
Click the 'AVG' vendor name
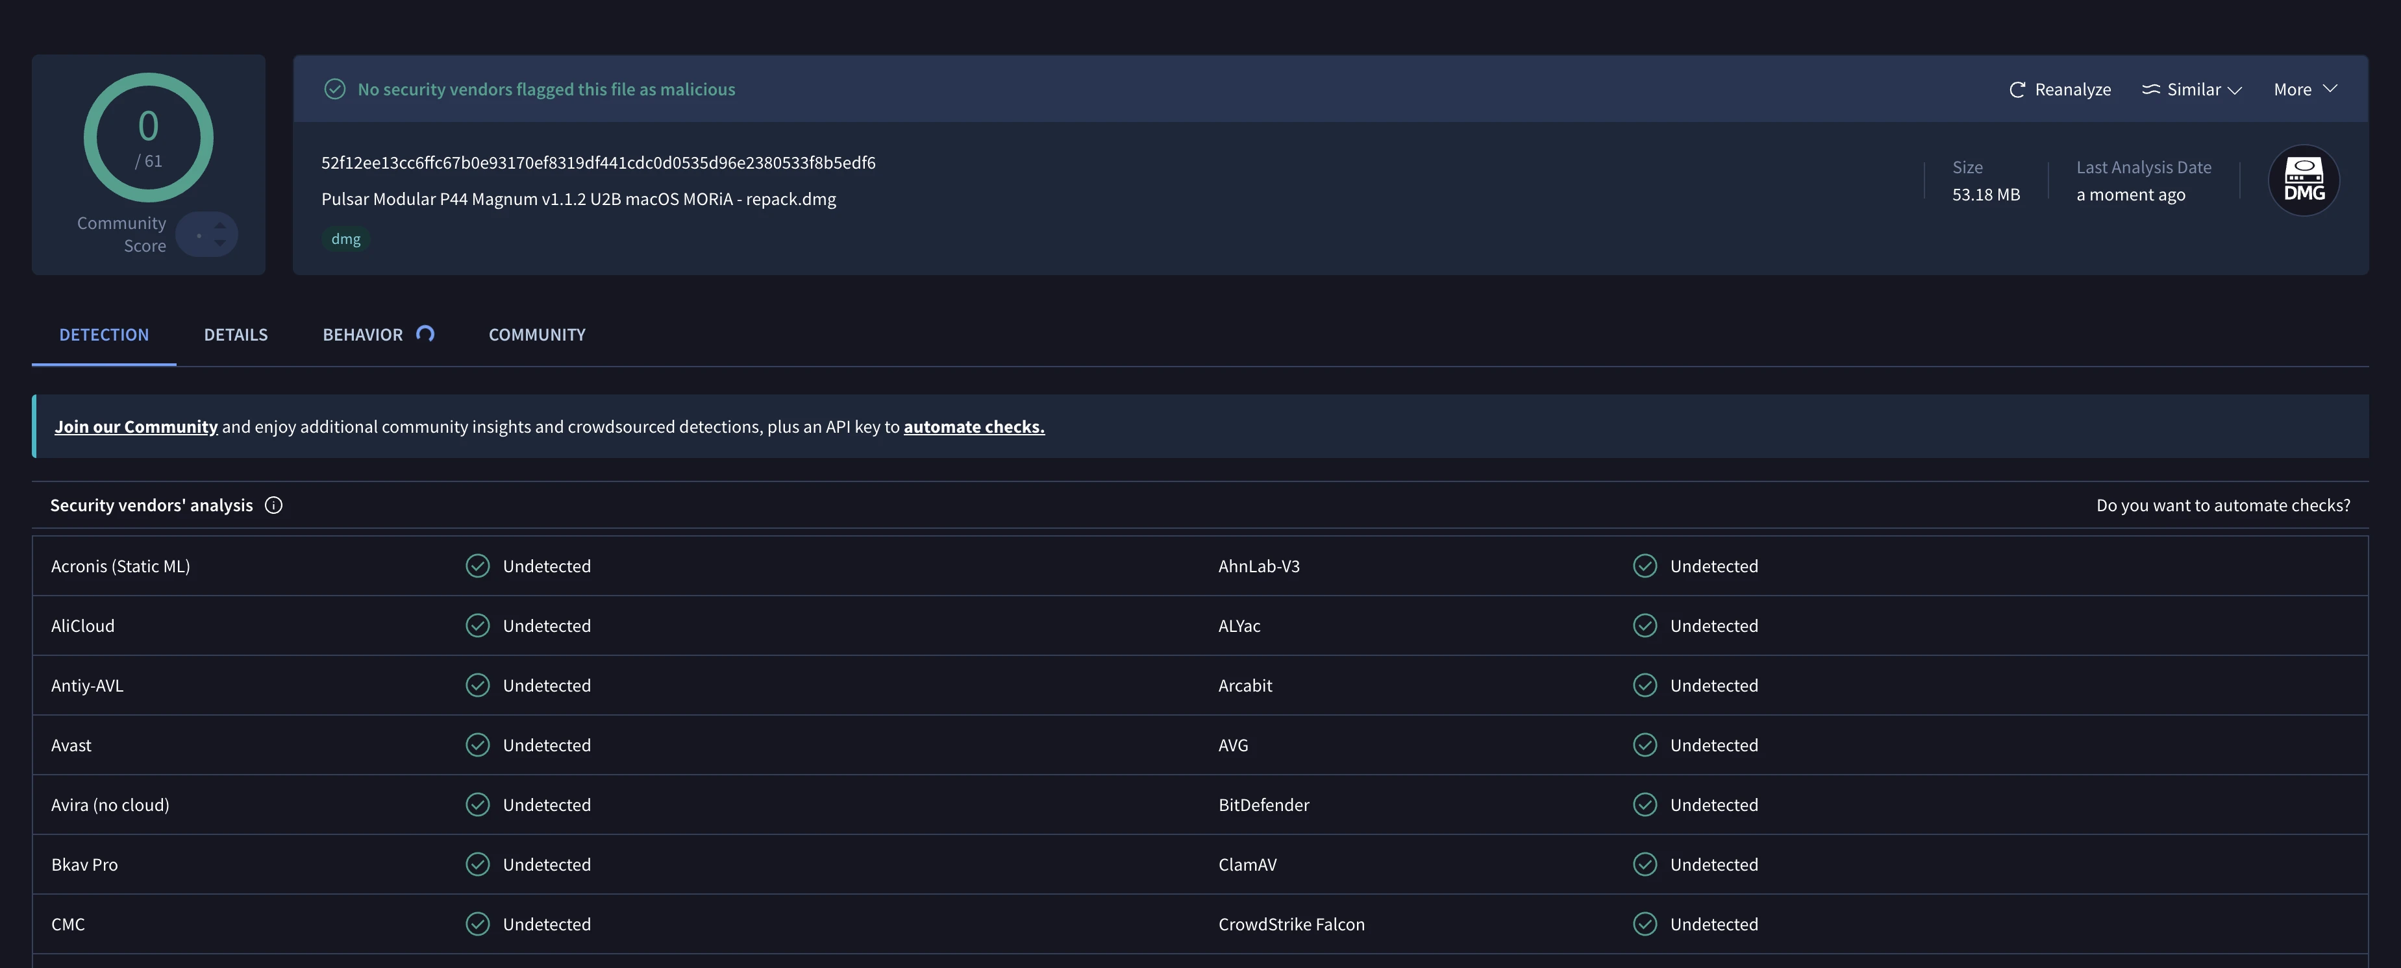coord(1232,744)
